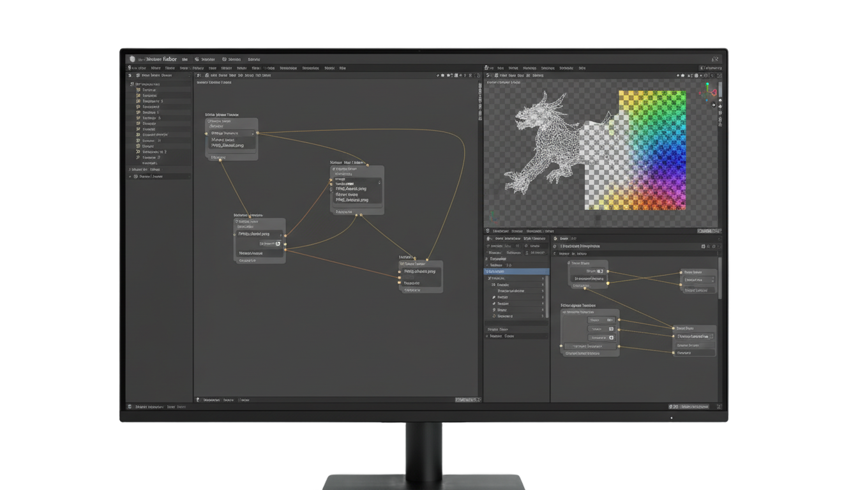Click the icon at the far right of the top title bar
858x490 pixels.
pos(716,59)
